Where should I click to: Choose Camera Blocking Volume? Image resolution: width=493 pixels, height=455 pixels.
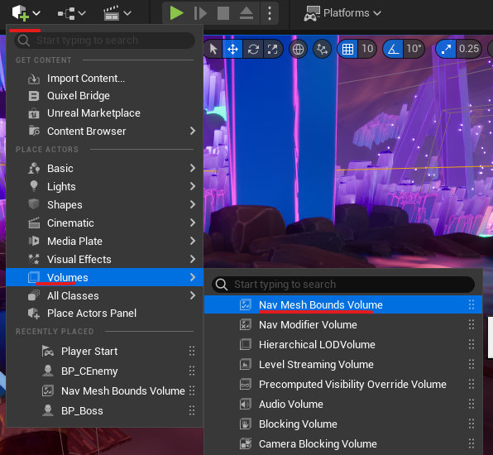343,443
